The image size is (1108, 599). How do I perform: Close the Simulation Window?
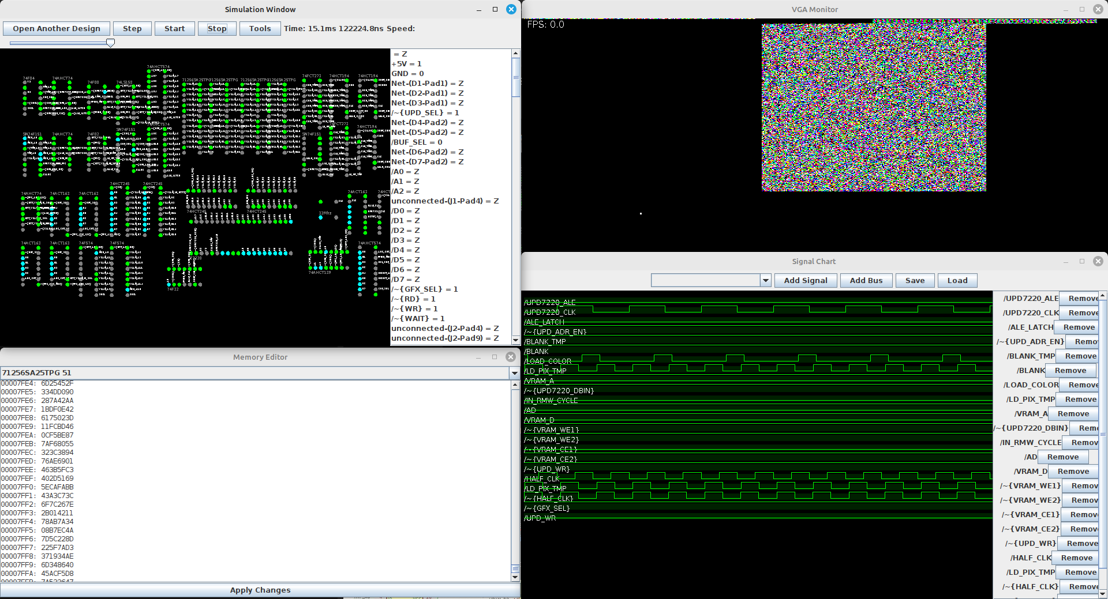[511, 9]
